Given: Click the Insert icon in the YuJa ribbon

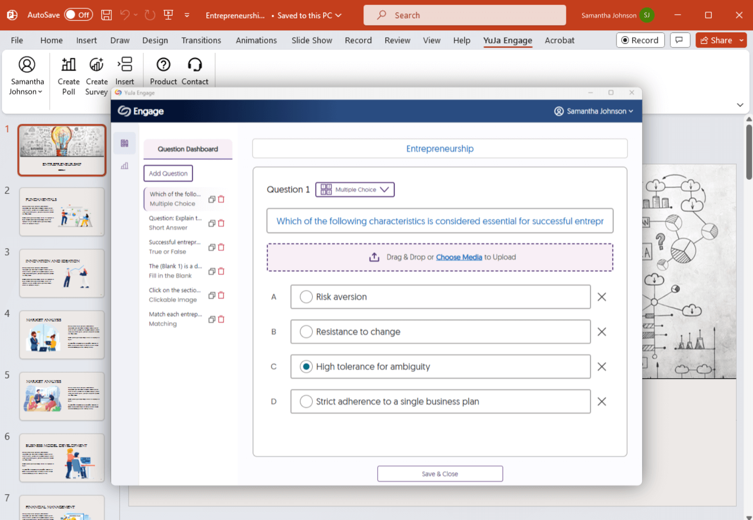Looking at the screenshot, I should (124, 70).
